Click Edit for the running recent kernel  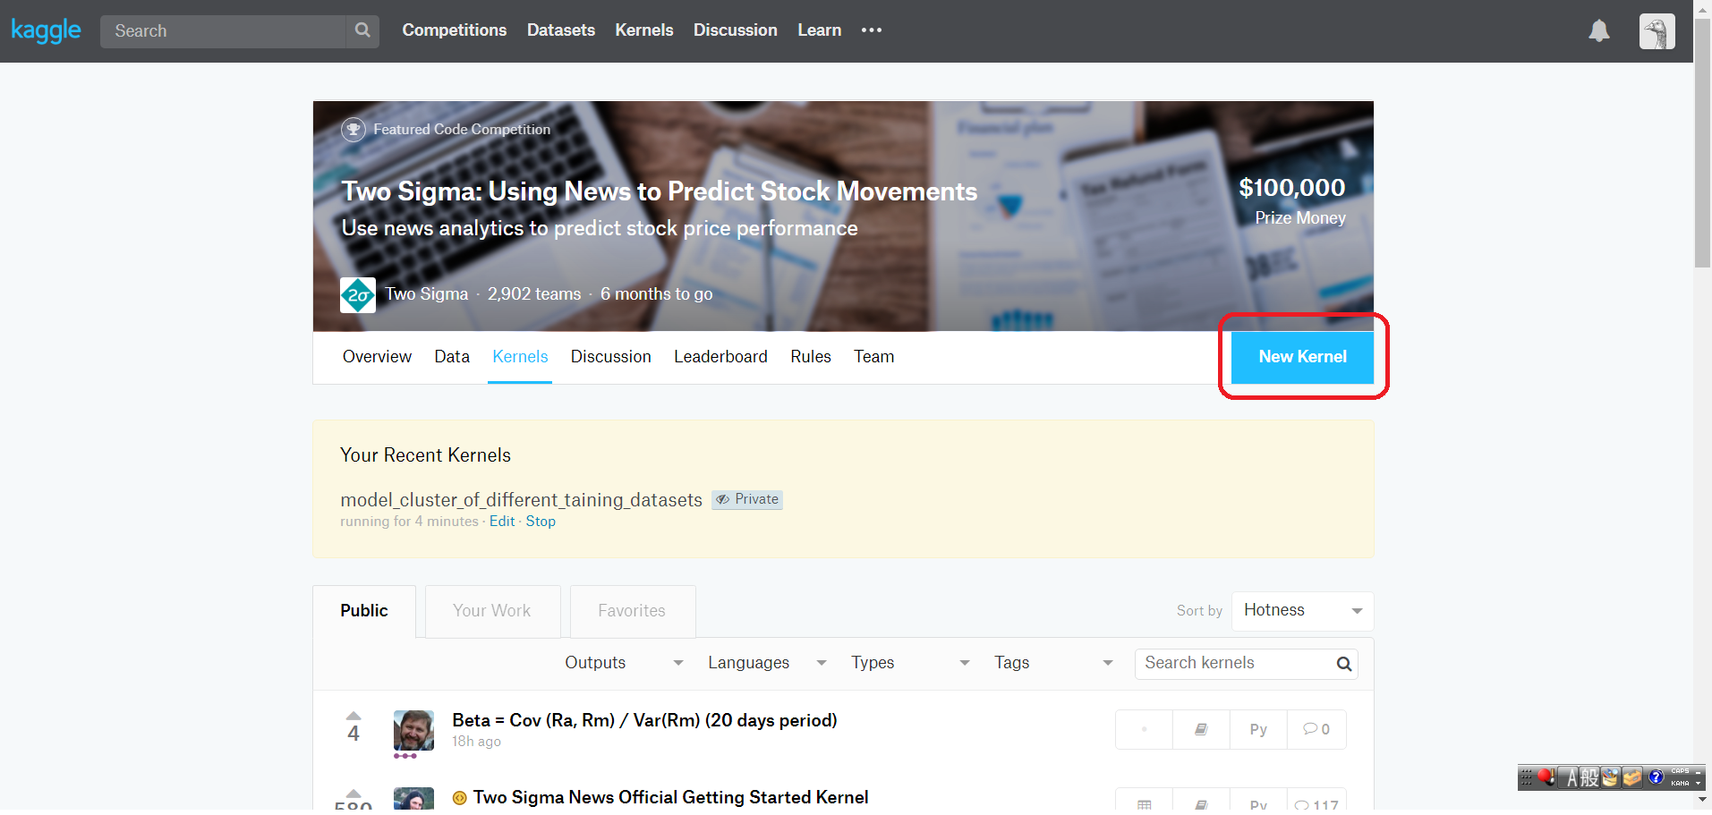click(502, 522)
